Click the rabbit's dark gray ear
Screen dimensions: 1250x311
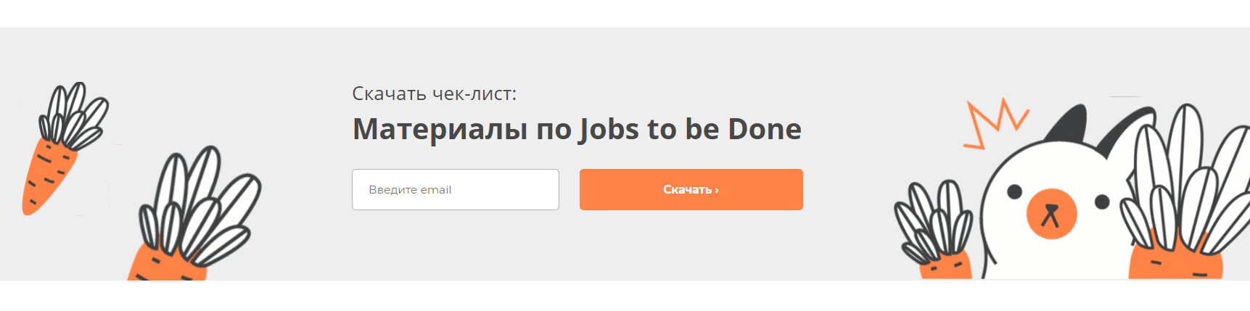(x=1068, y=123)
